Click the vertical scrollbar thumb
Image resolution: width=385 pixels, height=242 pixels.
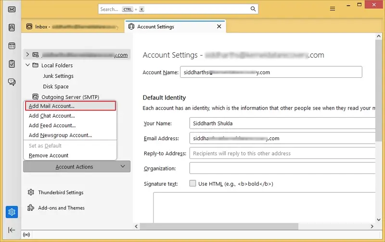tap(378, 91)
